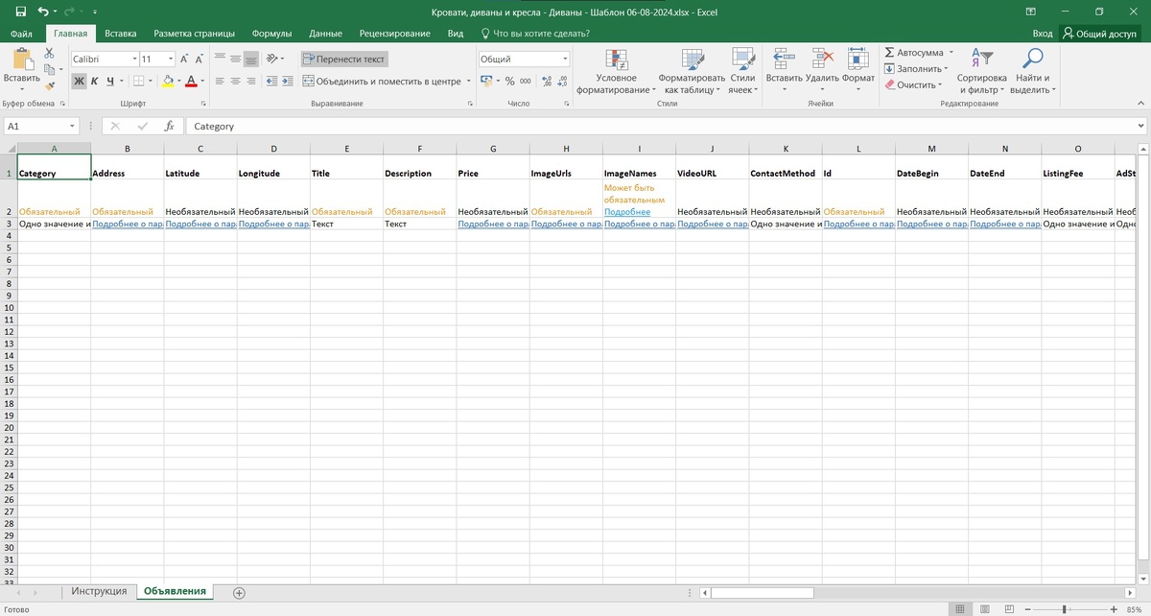Apply thousands separator format (000)
Screen dimensions: 1151x616
coord(526,82)
